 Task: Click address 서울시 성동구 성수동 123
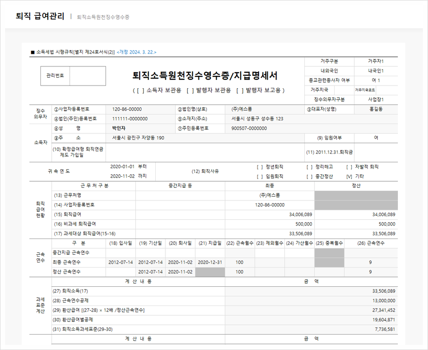257,119
